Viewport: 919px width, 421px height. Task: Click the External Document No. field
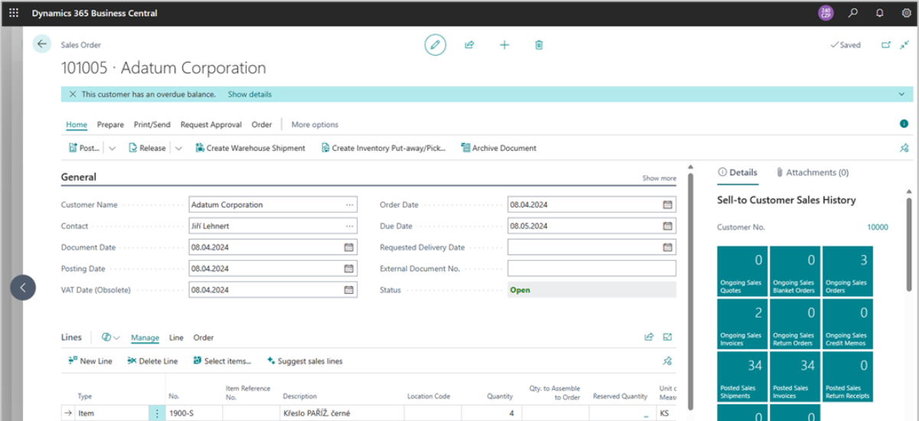(591, 269)
